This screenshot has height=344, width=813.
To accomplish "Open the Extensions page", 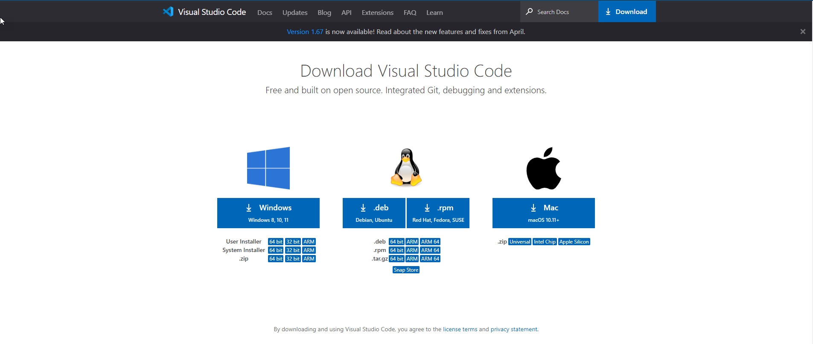I will click(x=378, y=12).
